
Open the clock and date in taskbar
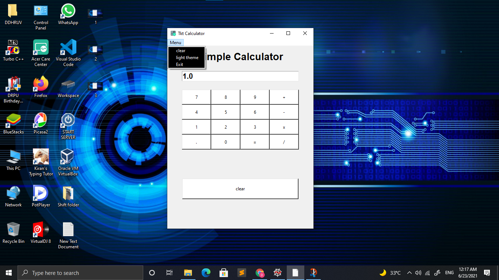click(x=468, y=273)
